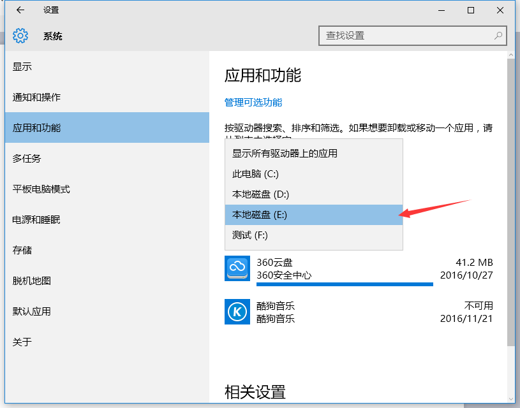Click the scrollbar down arrow
The image size is (520, 408).
pos(510,399)
